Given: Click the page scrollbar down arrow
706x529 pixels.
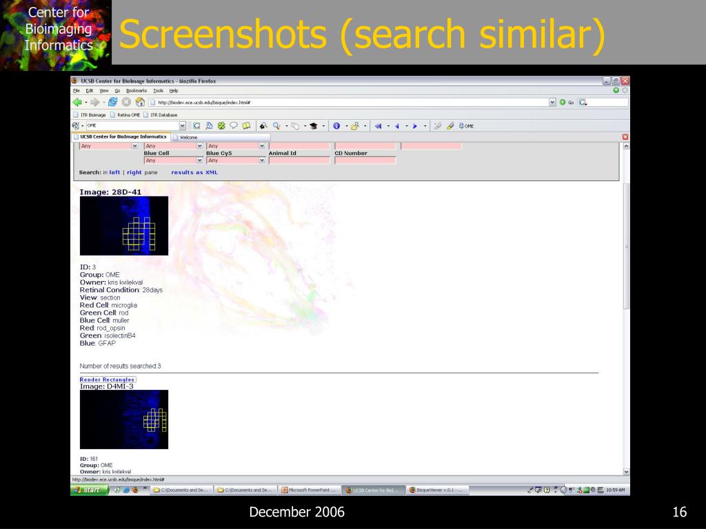Looking at the screenshot, I should [x=626, y=471].
